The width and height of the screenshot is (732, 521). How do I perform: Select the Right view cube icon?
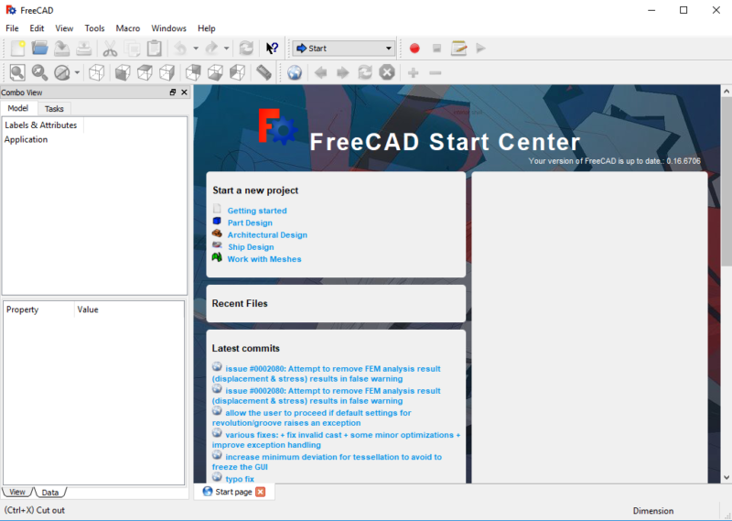click(x=167, y=72)
